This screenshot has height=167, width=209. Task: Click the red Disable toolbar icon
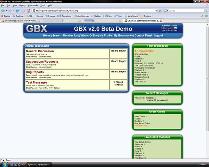pos(2,16)
